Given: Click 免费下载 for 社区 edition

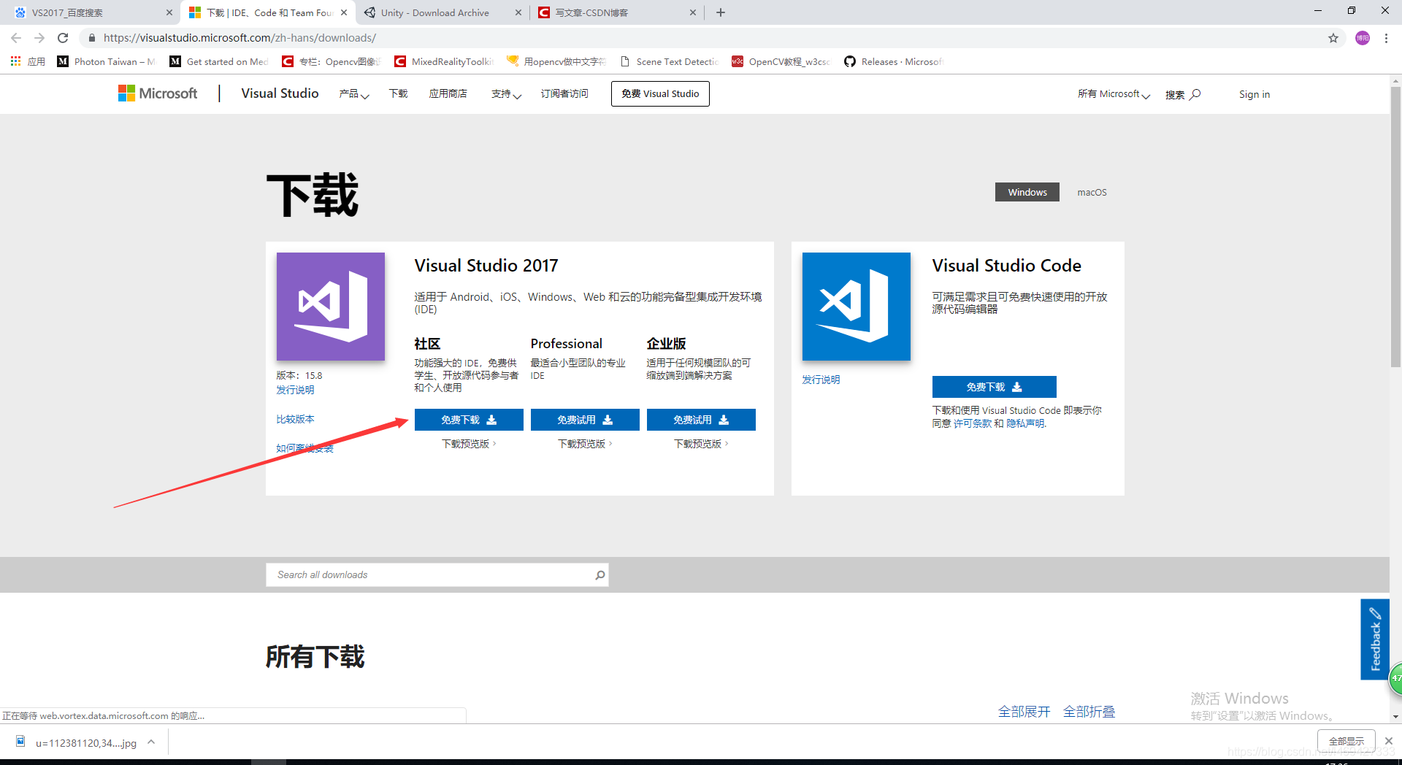Looking at the screenshot, I should coord(469,420).
